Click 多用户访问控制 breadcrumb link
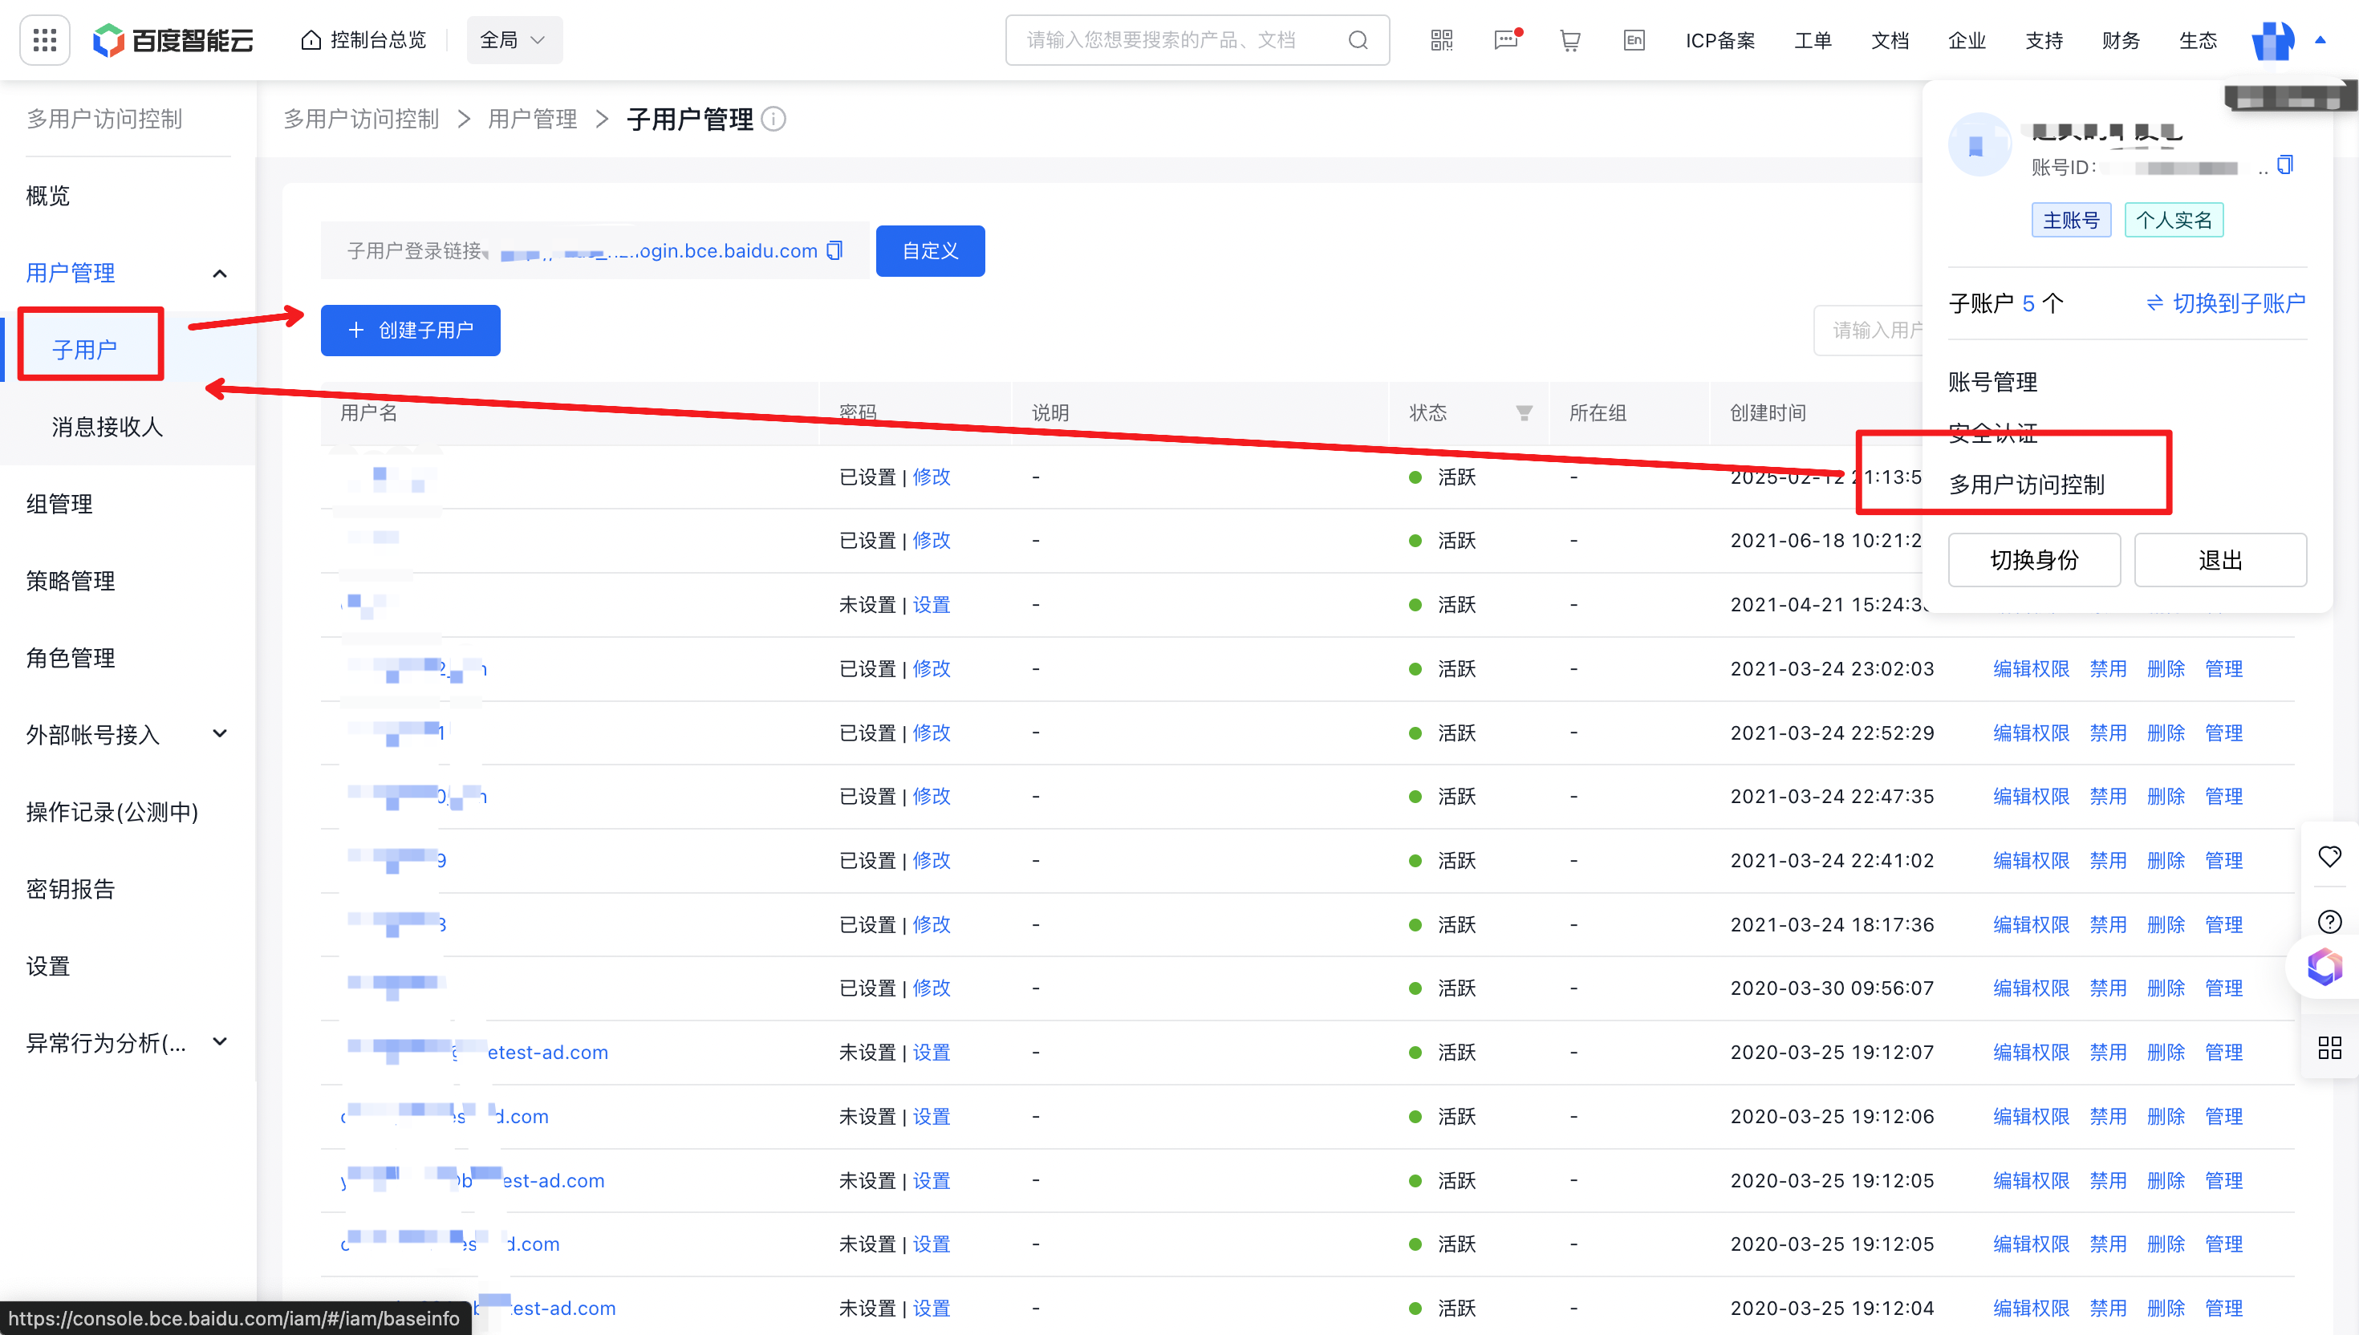The image size is (2359, 1335). (x=361, y=120)
